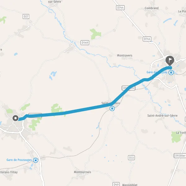
Task: Select the Gare de Pouzauges station icon
Action: 36,160
